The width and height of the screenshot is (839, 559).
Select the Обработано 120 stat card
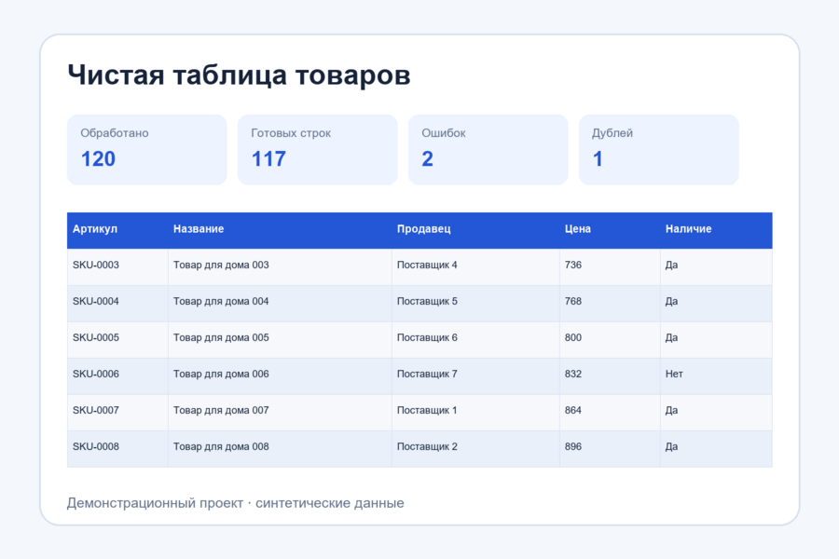[147, 150]
